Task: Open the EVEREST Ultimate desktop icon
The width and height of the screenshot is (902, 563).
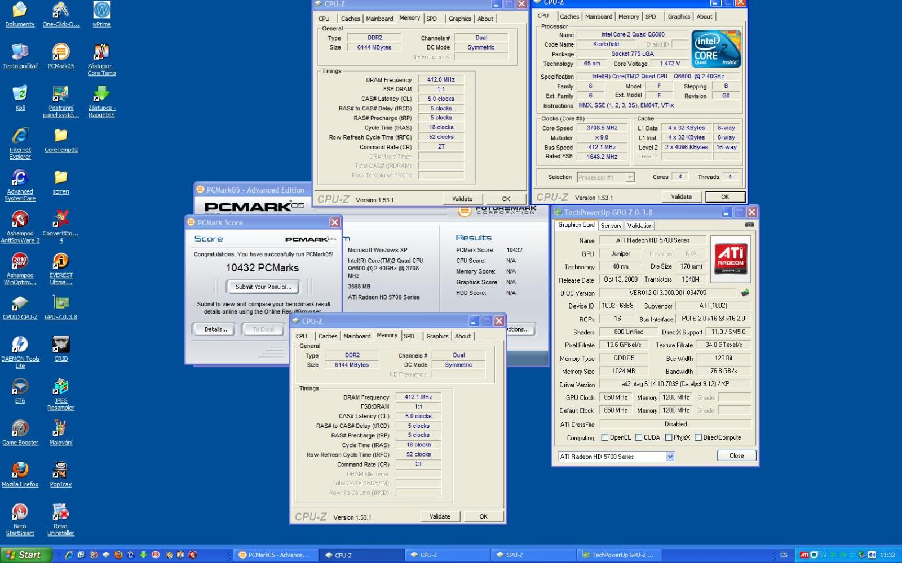Action: 61,268
